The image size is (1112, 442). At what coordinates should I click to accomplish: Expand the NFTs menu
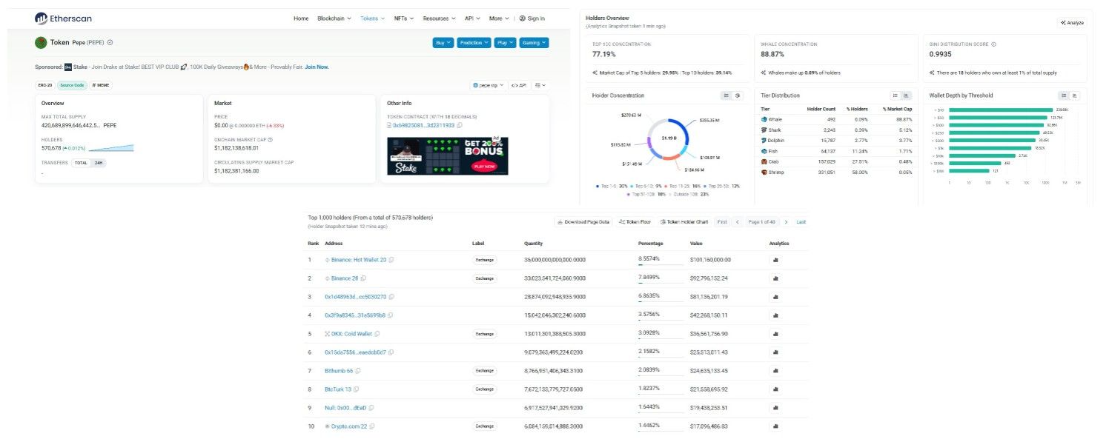tap(405, 18)
